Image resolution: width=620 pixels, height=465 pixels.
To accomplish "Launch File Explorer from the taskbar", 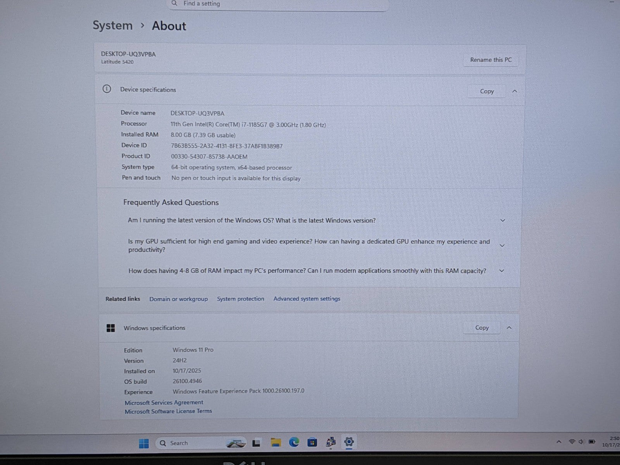I will [x=276, y=443].
